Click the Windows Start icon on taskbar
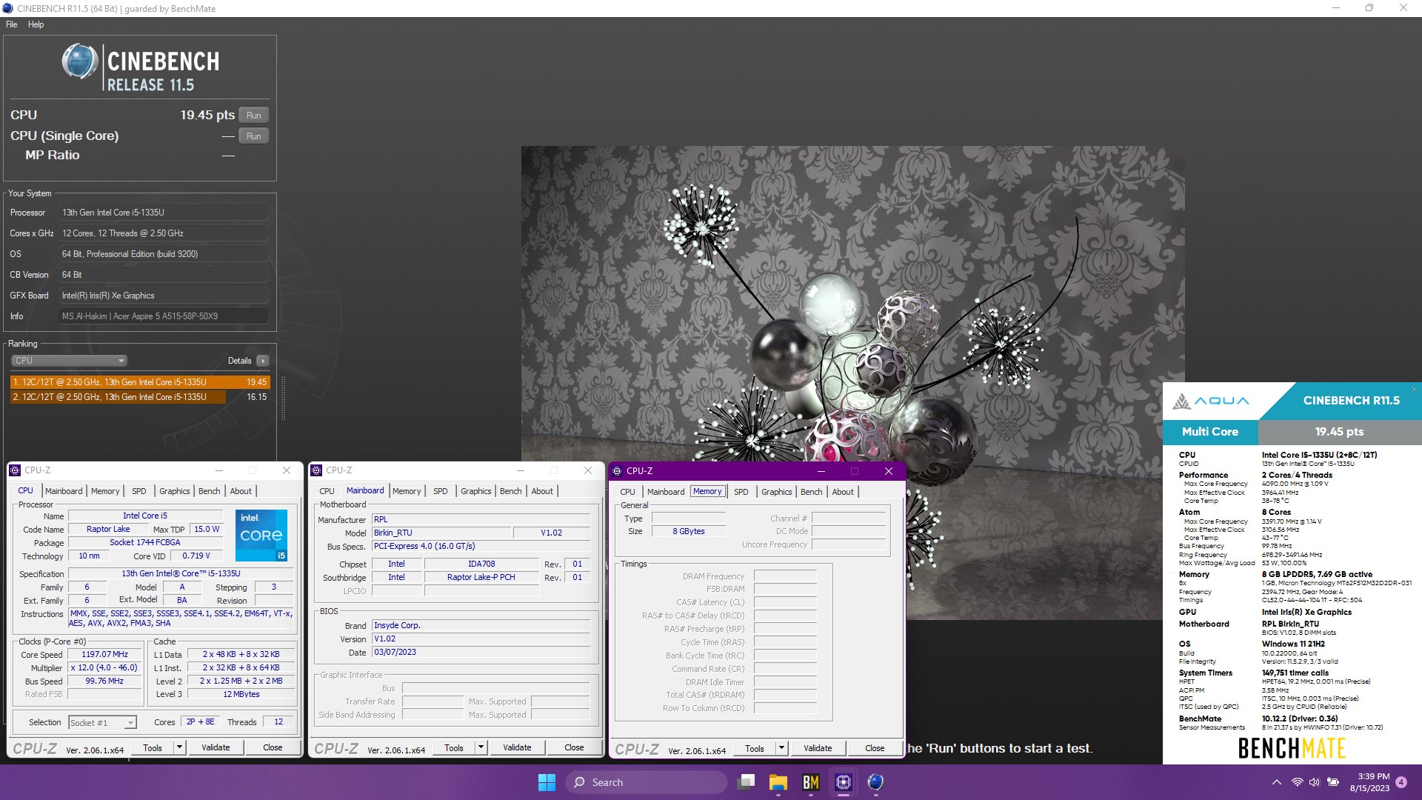Image resolution: width=1422 pixels, height=800 pixels. point(547,782)
